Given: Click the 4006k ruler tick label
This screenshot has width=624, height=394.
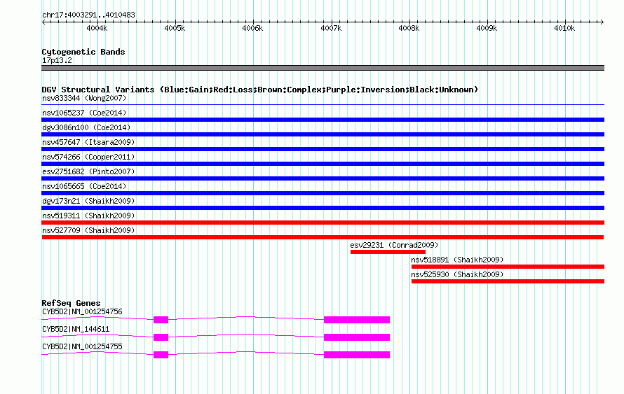Looking at the screenshot, I should tap(252, 28).
